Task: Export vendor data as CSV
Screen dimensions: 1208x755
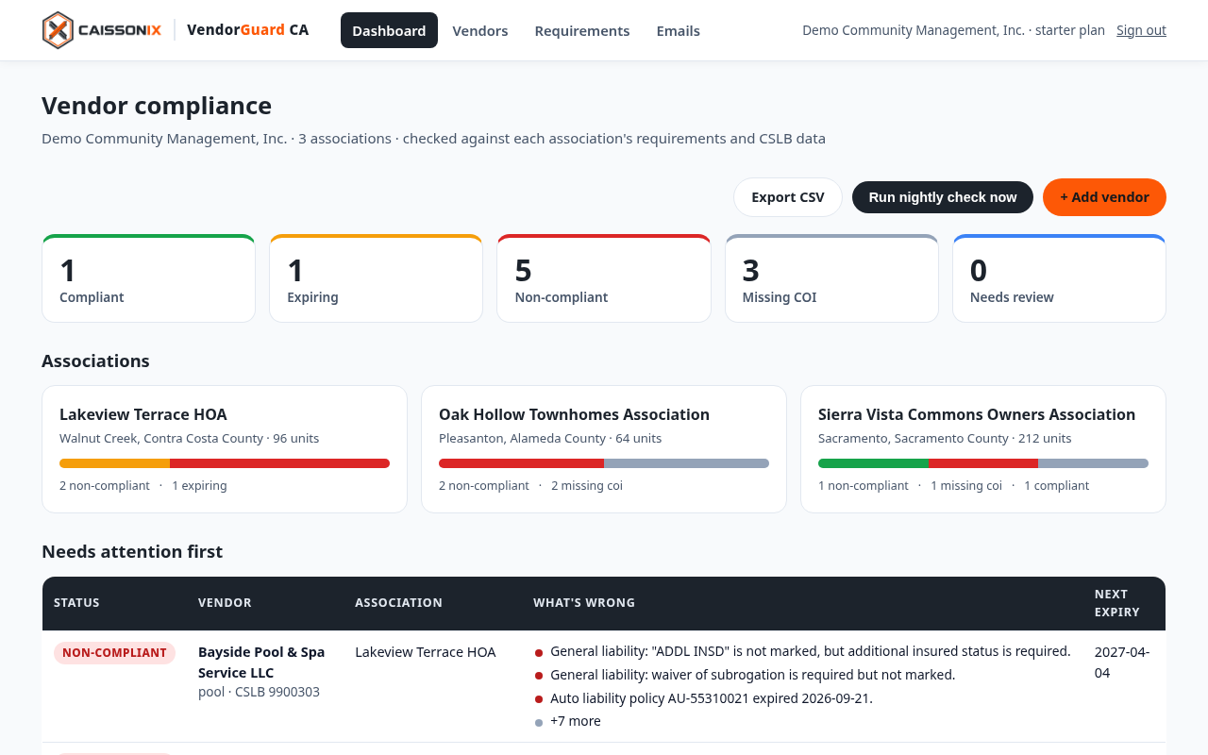Action: point(788,197)
